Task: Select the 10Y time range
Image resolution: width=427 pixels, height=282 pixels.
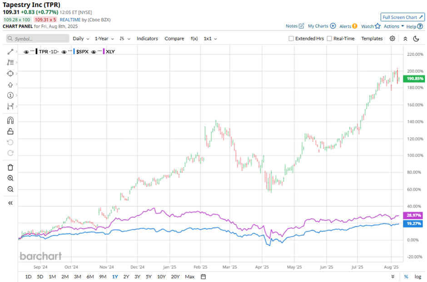Action: click(x=161, y=277)
